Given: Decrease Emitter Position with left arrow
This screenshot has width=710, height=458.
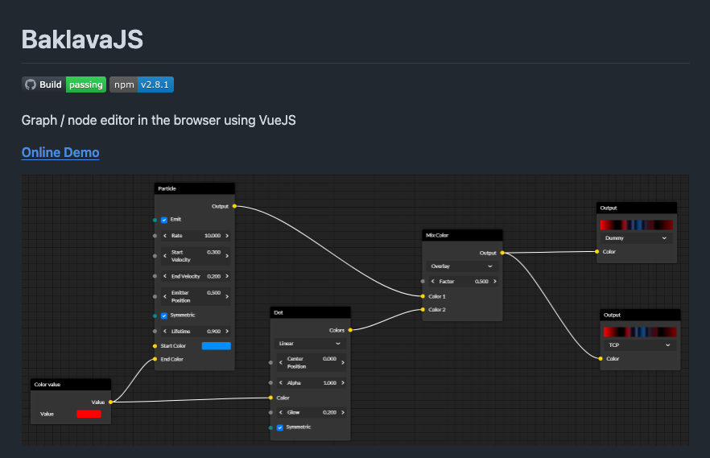Looking at the screenshot, I should coord(165,296).
